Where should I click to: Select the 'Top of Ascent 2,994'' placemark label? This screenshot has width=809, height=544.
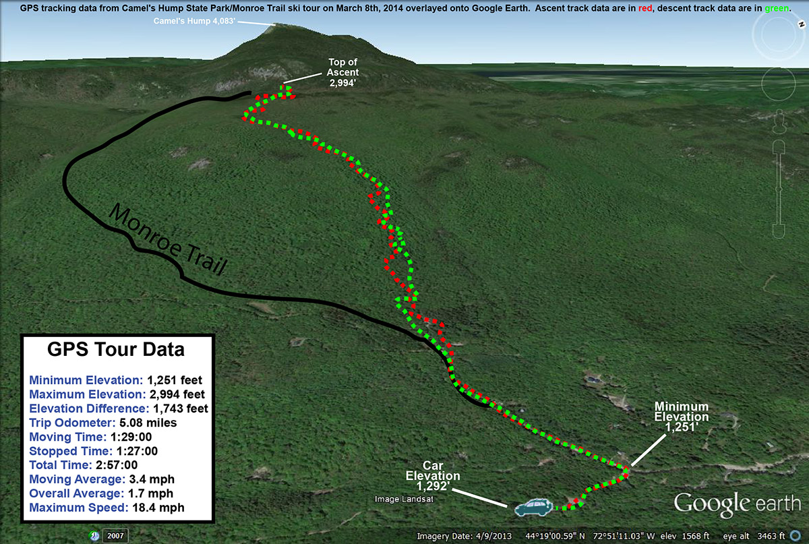(342, 71)
